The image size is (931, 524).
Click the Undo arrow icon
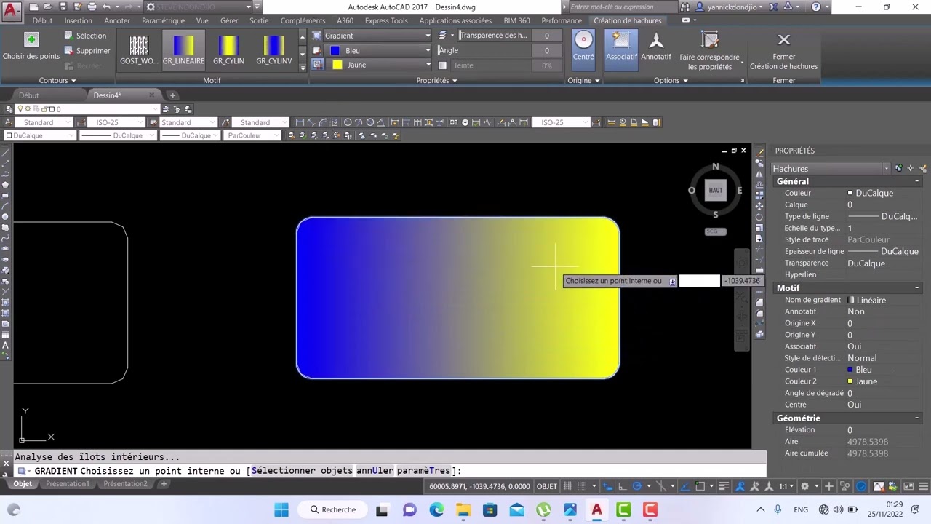pyautogui.click(x=106, y=7)
